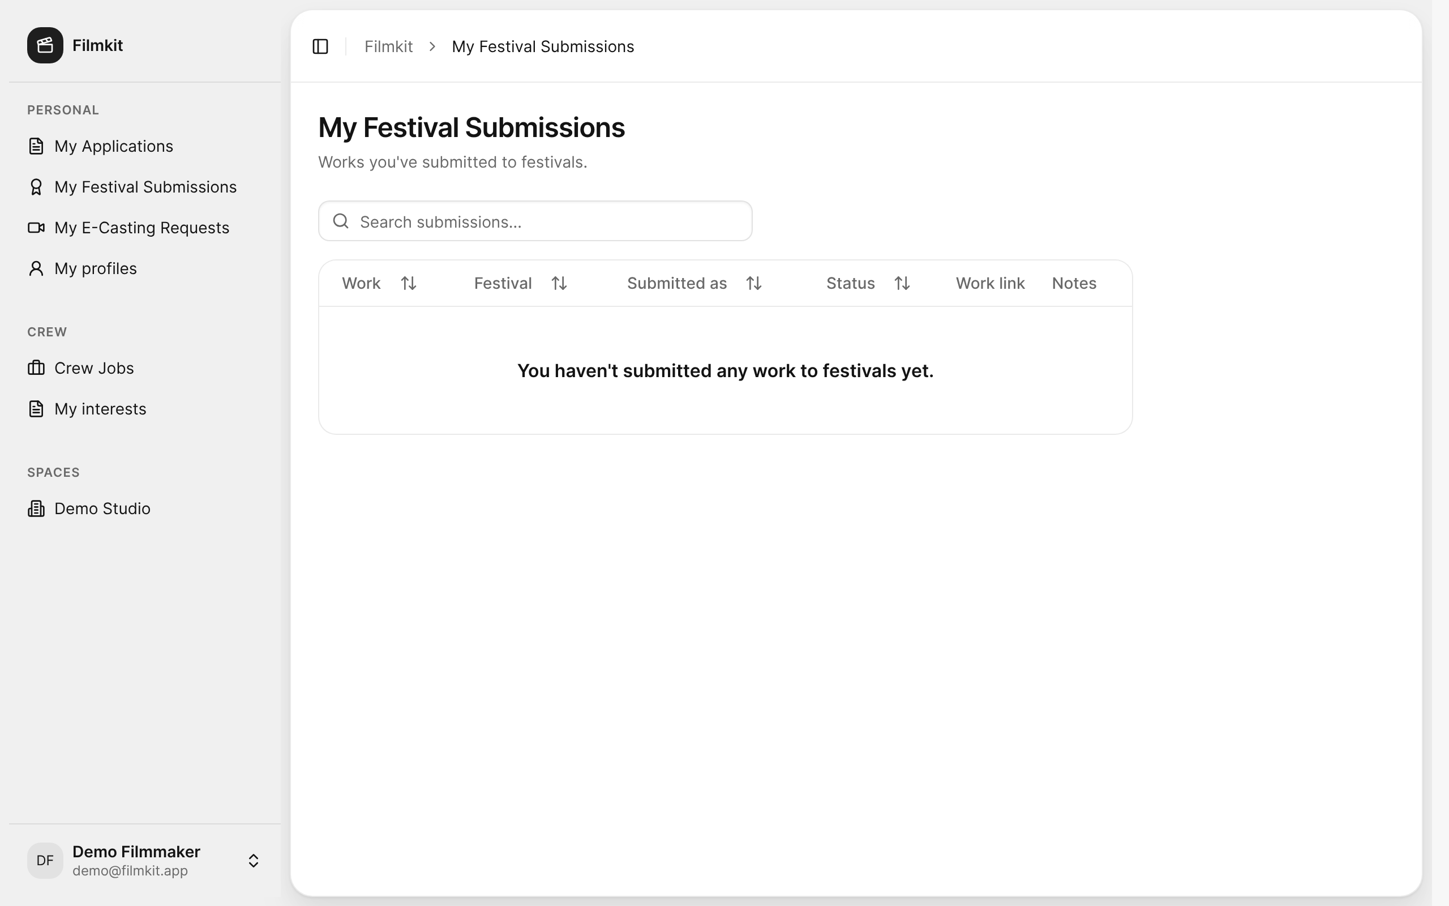Image resolution: width=1449 pixels, height=906 pixels.
Task: Click the Filmkit brand name in sidebar
Action: [97, 45]
